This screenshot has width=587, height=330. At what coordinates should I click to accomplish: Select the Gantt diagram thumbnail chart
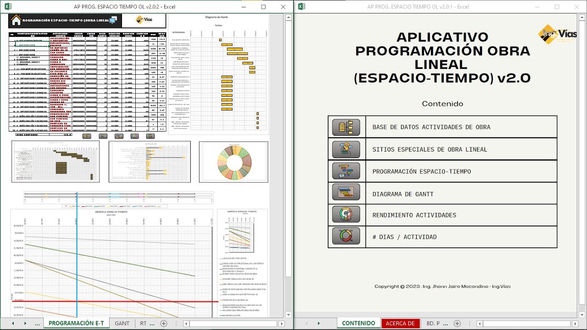(x=55, y=161)
